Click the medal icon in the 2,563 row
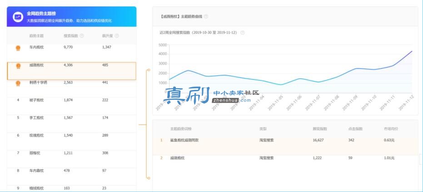Image resolution: width=423 pixels, height=192 pixels. [18, 84]
